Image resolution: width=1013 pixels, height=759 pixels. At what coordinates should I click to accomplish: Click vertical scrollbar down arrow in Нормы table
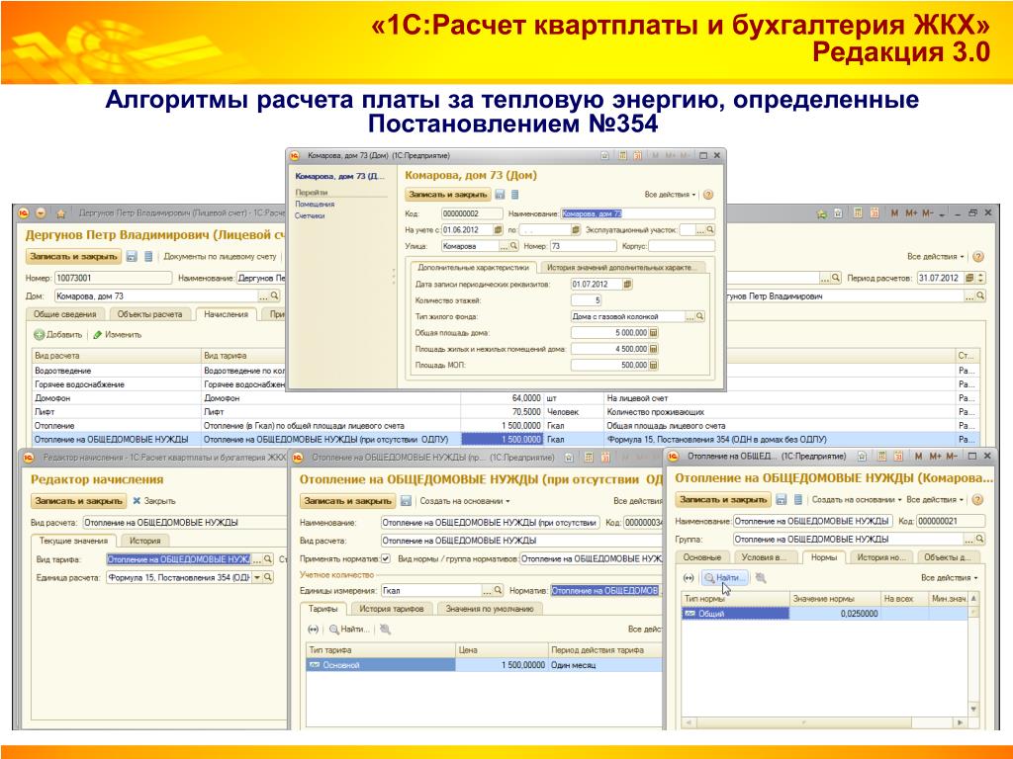973,709
